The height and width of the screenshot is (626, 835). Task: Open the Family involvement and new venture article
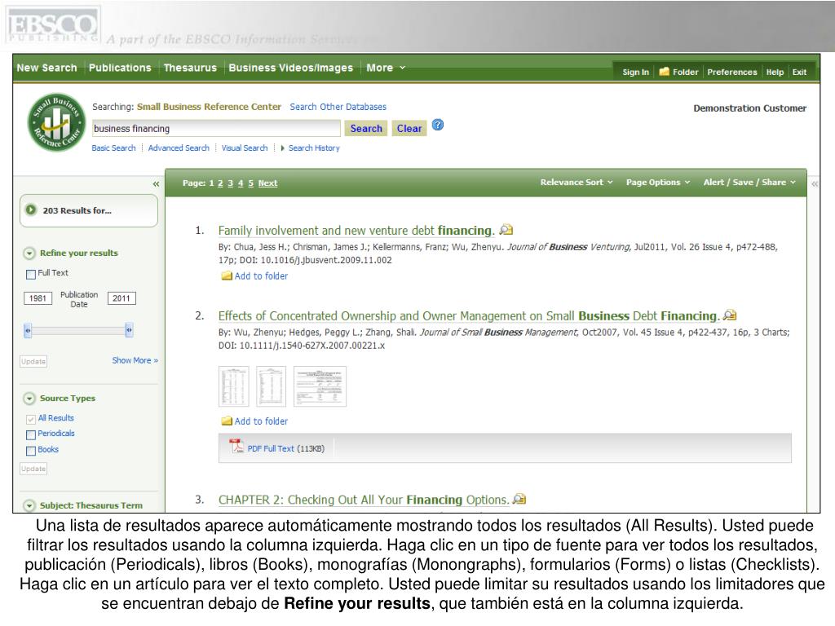tap(356, 231)
